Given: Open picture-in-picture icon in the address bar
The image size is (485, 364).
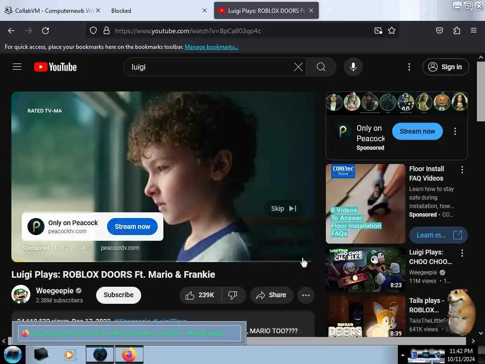Looking at the screenshot, I should (x=378, y=31).
